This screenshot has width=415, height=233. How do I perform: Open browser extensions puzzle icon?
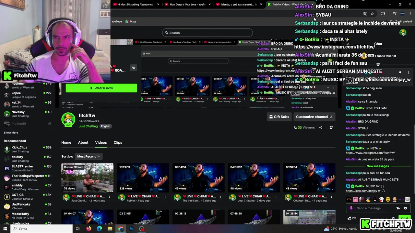click(383, 14)
